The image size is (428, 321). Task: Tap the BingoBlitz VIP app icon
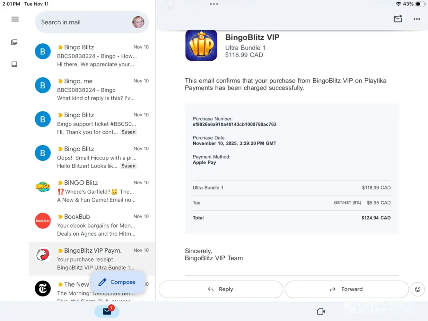click(201, 46)
